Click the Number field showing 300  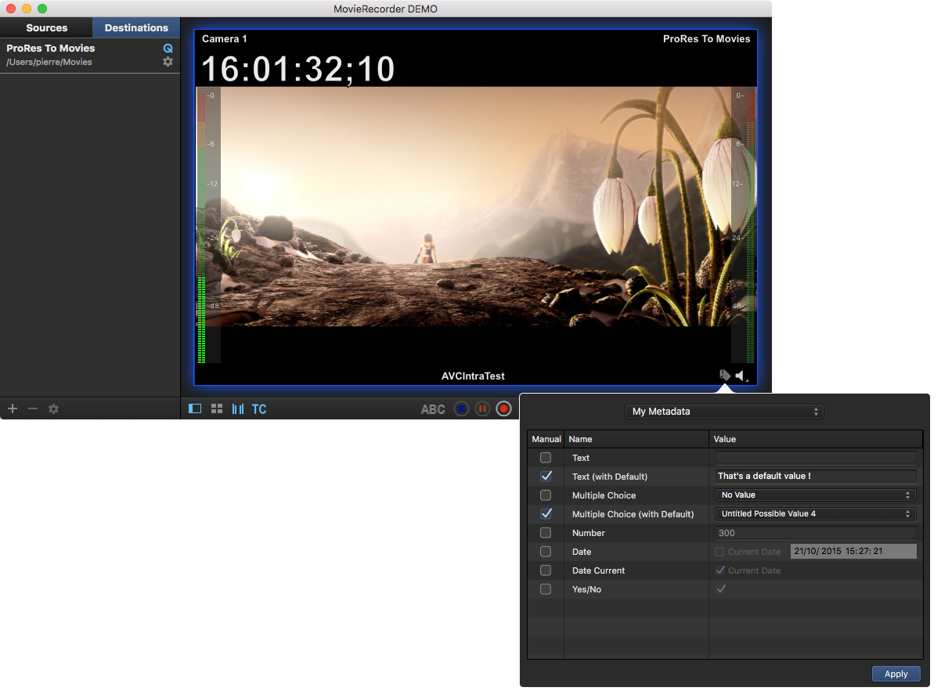tap(816, 533)
